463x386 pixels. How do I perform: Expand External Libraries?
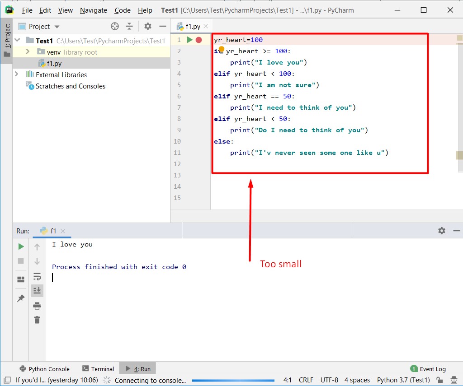(x=17, y=74)
